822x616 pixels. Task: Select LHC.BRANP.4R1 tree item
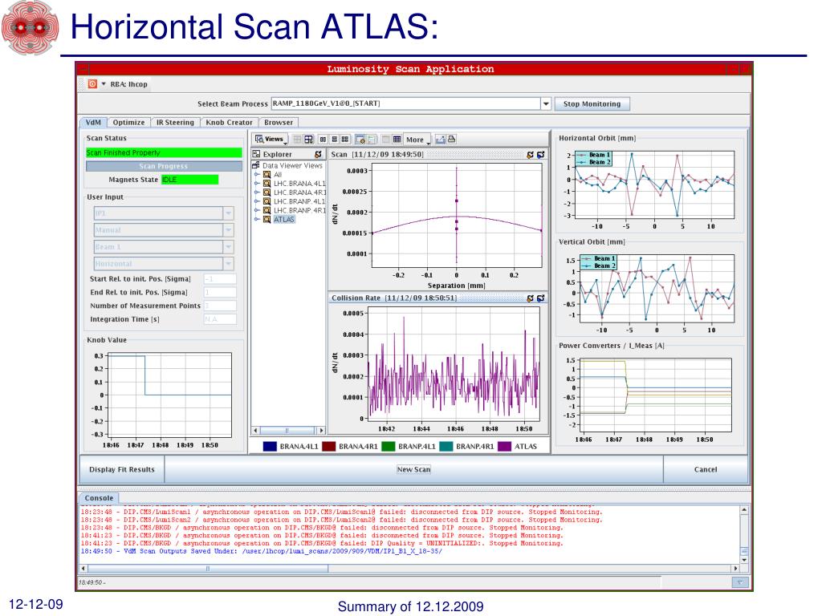299,210
